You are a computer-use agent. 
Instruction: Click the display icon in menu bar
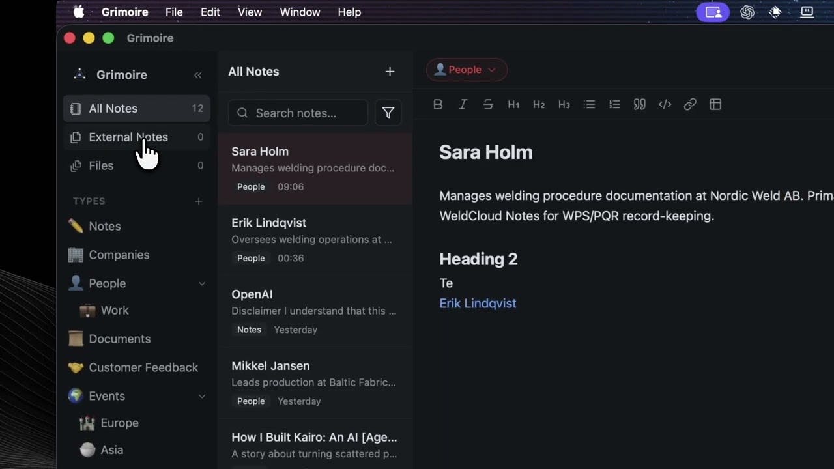pos(807,12)
